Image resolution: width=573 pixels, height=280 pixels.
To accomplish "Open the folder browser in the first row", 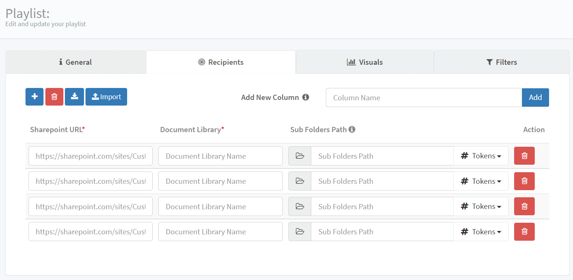I will pyautogui.click(x=299, y=156).
